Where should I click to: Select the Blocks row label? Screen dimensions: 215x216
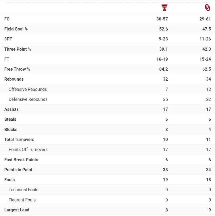[11, 130]
